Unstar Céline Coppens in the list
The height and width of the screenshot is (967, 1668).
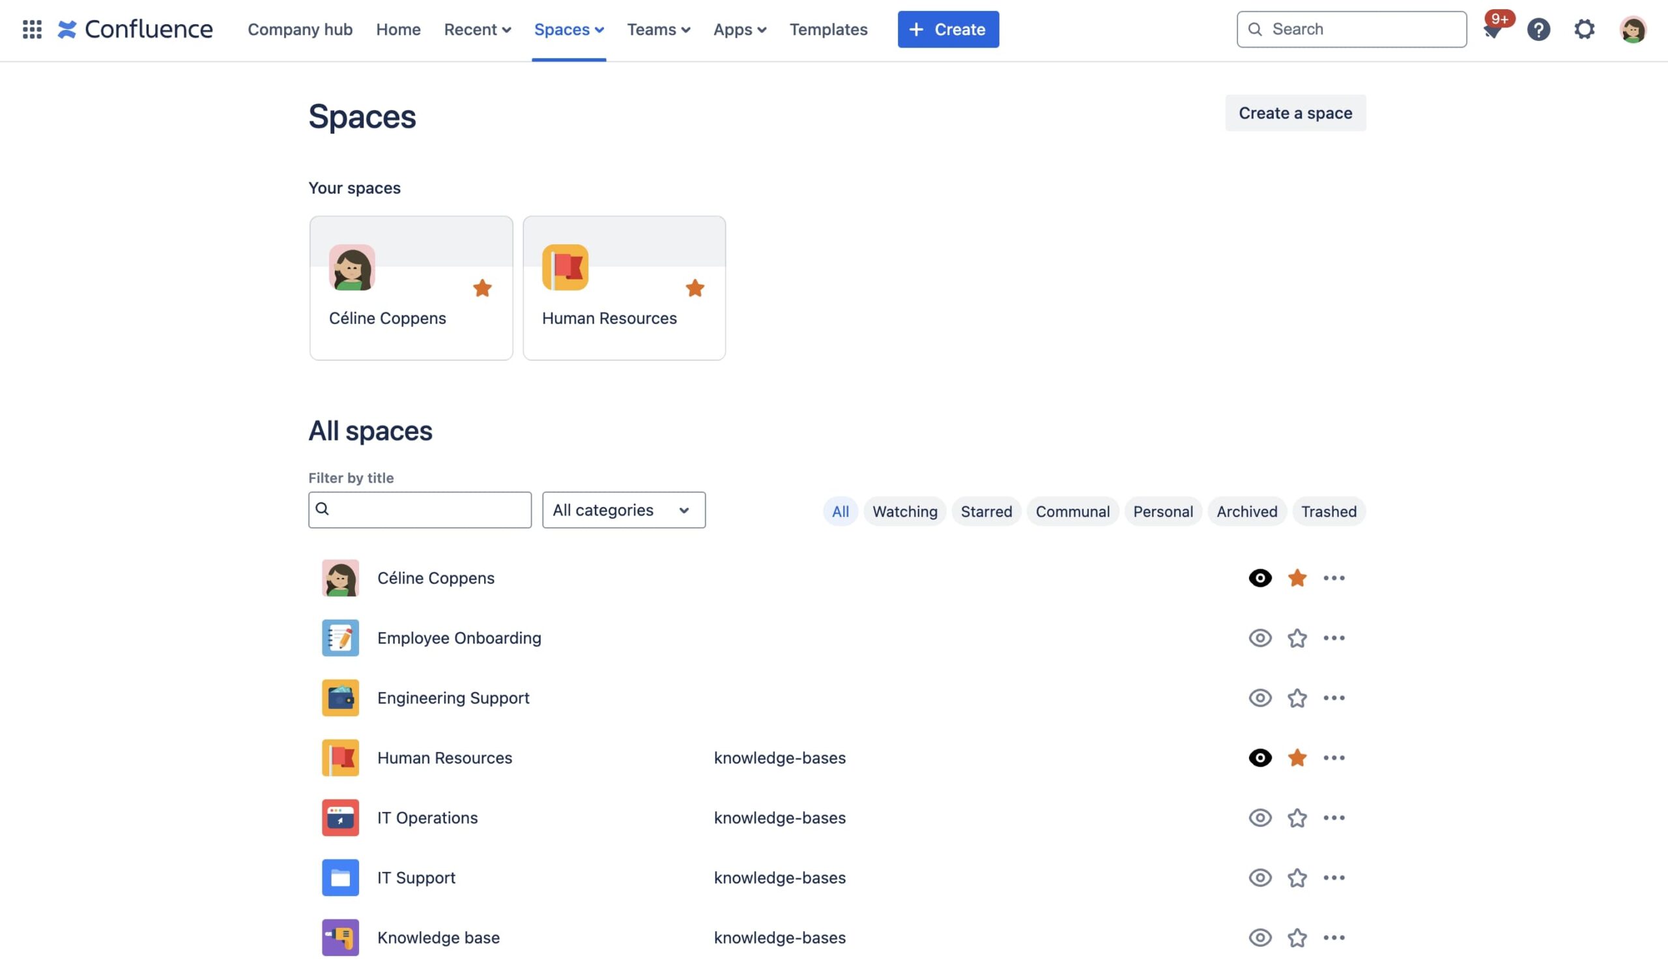(1297, 578)
